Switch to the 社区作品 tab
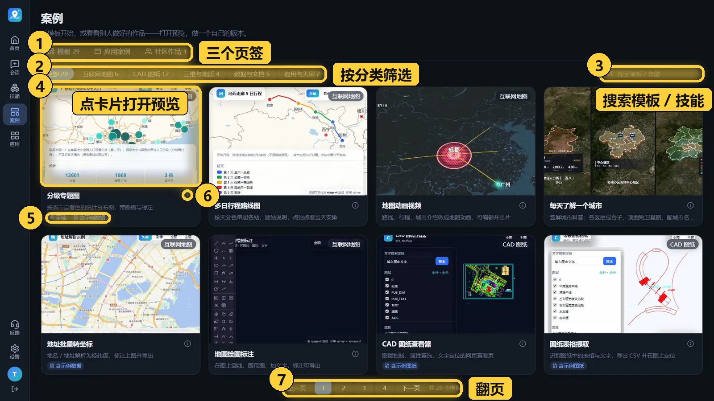 (x=166, y=52)
